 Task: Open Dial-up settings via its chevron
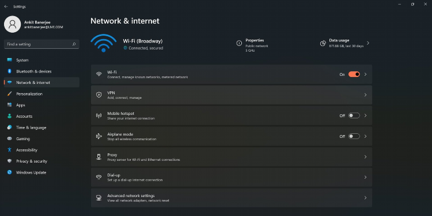click(366, 178)
